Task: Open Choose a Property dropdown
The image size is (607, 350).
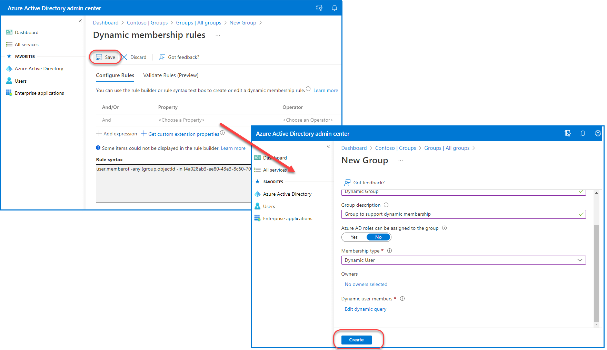Action: pyautogui.click(x=181, y=120)
